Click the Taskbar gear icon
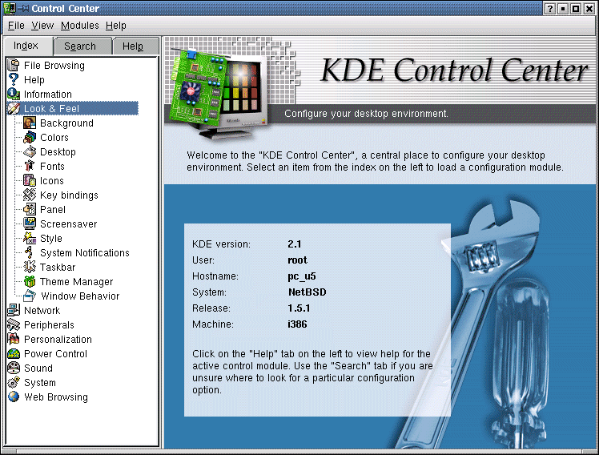599x455 pixels. point(30,267)
